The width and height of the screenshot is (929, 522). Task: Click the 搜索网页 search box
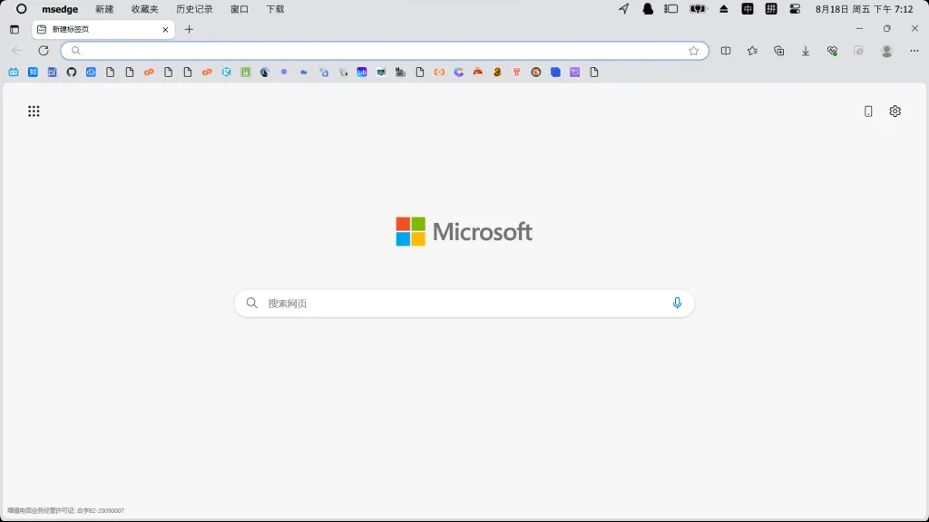464,303
